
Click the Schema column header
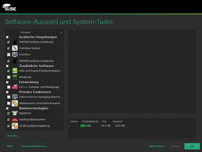click(41, 32)
